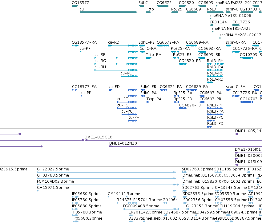Image resolution: width=262 pixels, height=223 pixels.
Task: Select the cu-PH protein feature
Action: coord(133,121)
